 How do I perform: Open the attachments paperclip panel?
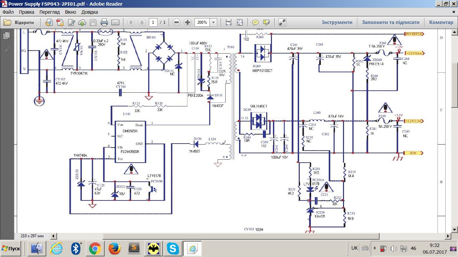point(6,50)
